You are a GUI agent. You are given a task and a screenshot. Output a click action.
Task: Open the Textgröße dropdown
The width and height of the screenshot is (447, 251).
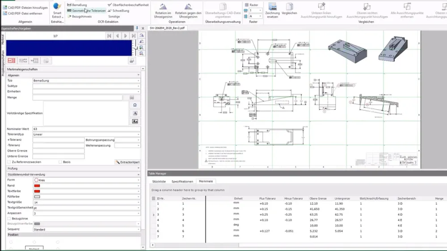pyautogui.click(x=138, y=202)
